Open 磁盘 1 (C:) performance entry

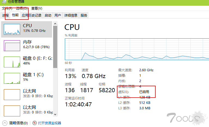(26, 78)
